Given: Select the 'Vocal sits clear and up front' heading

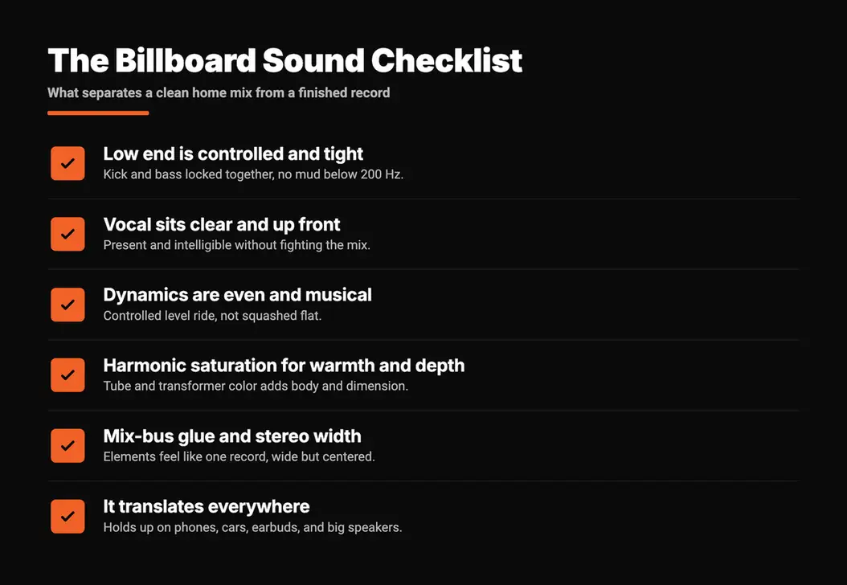Looking at the screenshot, I should coord(222,225).
